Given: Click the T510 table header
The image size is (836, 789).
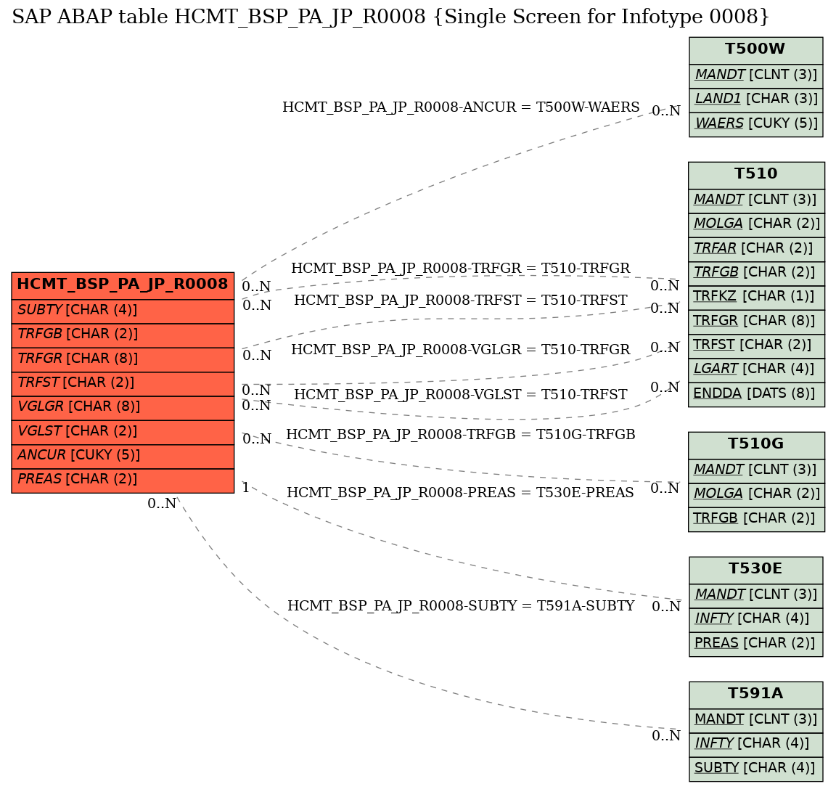Looking at the screenshot, I should [x=756, y=175].
